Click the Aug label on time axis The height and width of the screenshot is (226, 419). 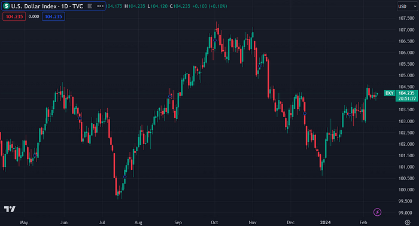138,222
